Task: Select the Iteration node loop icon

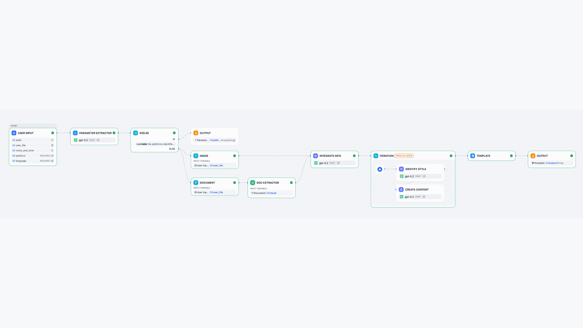Action: [376, 156]
